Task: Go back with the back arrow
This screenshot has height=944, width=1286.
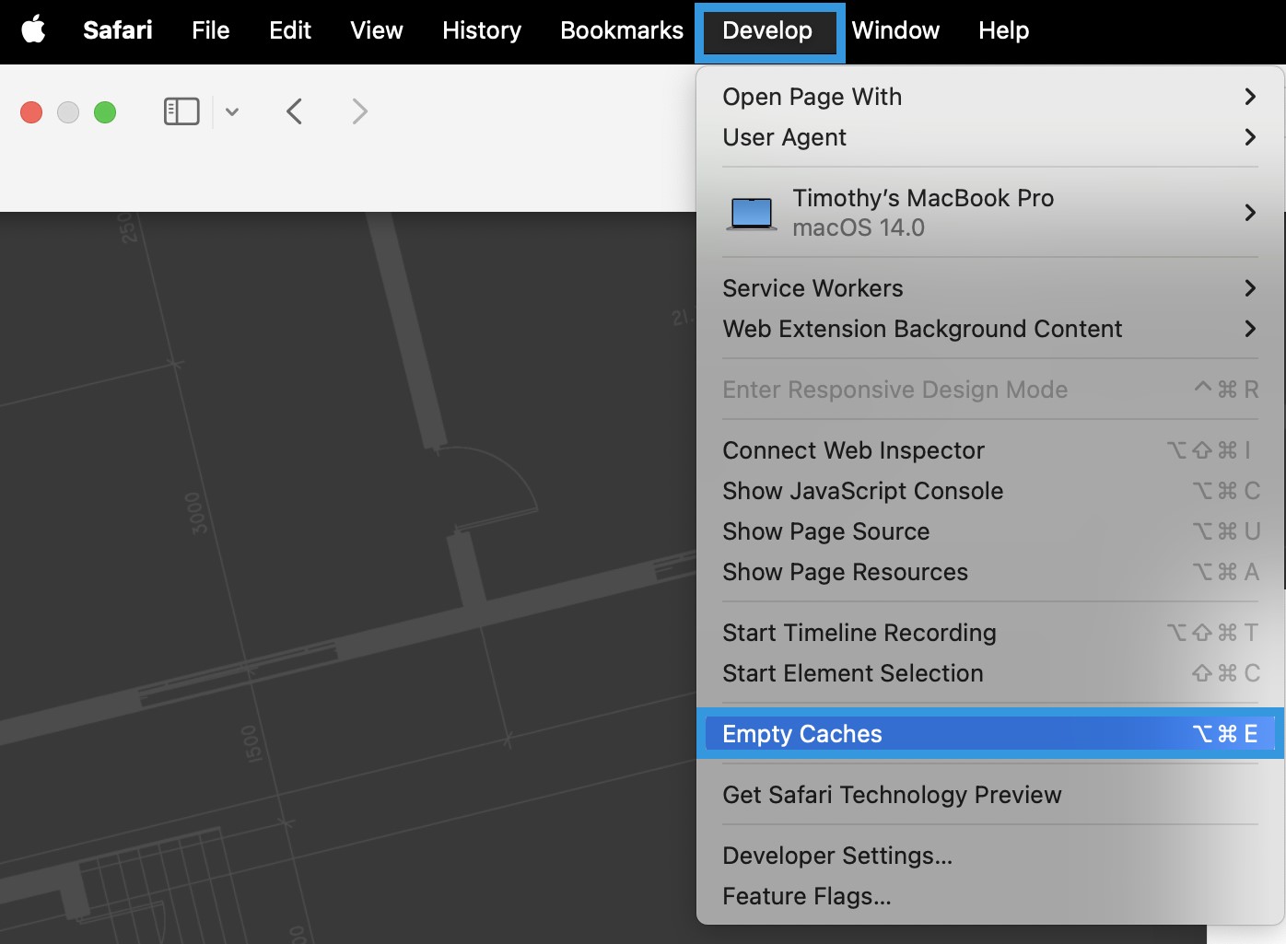Action: tap(294, 112)
